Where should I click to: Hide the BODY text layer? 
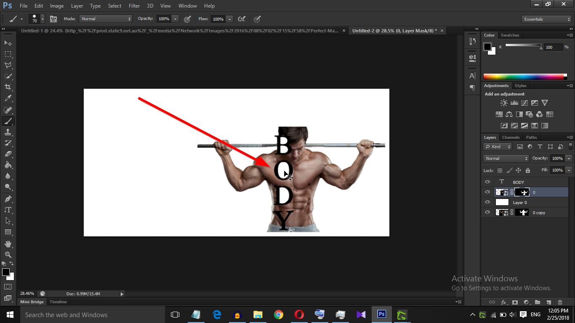pyautogui.click(x=487, y=182)
